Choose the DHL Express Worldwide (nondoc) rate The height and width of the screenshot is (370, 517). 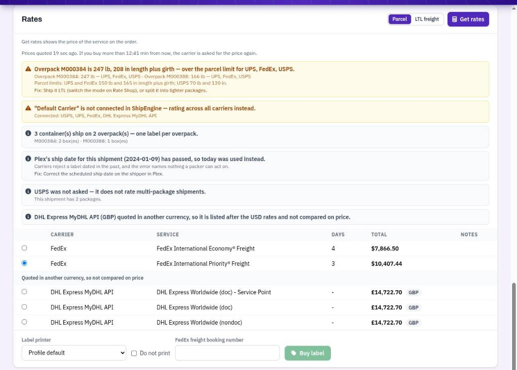pos(24,322)
